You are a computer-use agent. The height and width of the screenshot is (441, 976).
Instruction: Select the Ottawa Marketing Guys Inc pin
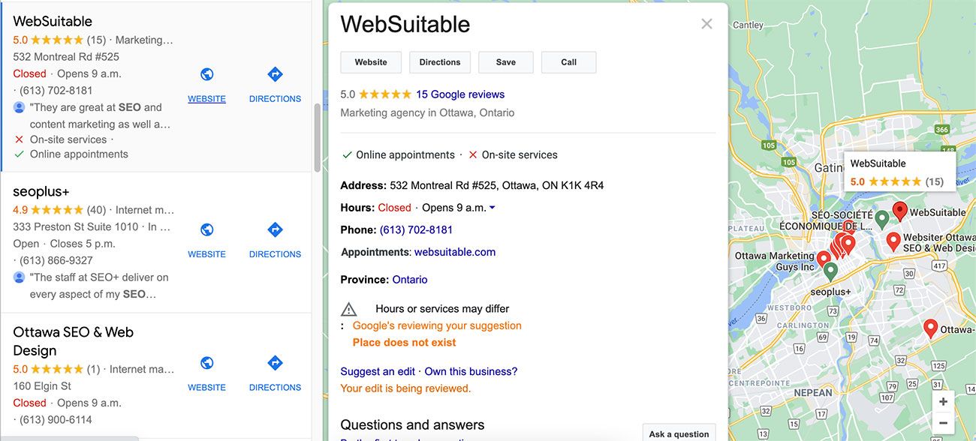click(824, 259)
